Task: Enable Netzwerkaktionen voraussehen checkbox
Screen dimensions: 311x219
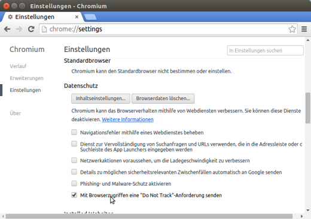Action: [74, 160]
